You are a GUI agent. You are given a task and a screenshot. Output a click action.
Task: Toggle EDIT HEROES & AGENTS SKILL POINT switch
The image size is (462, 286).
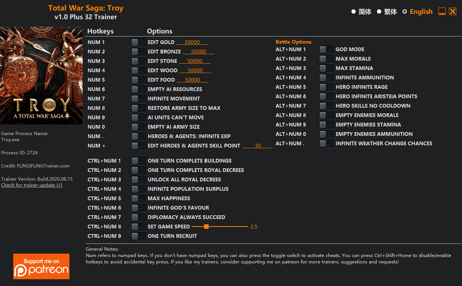point(138,146)
